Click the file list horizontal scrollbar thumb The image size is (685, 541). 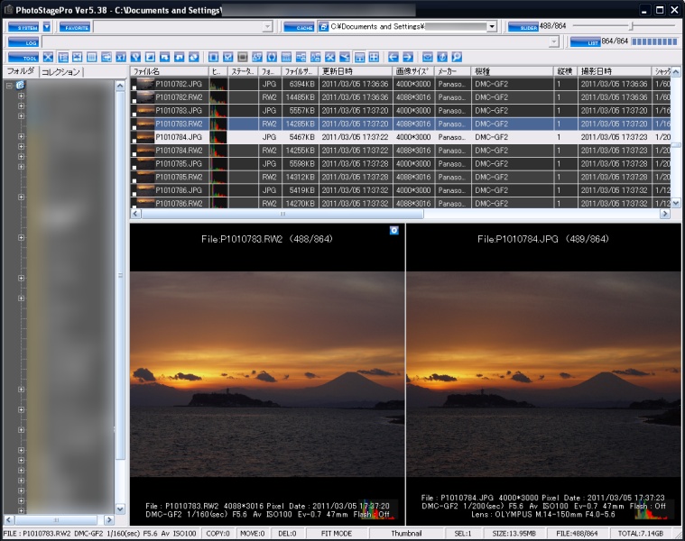(x=282, y=214)
